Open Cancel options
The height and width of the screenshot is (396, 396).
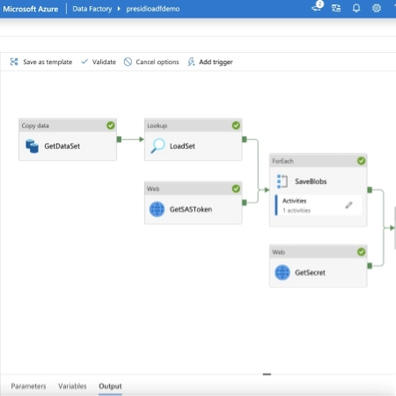[151, 62]
